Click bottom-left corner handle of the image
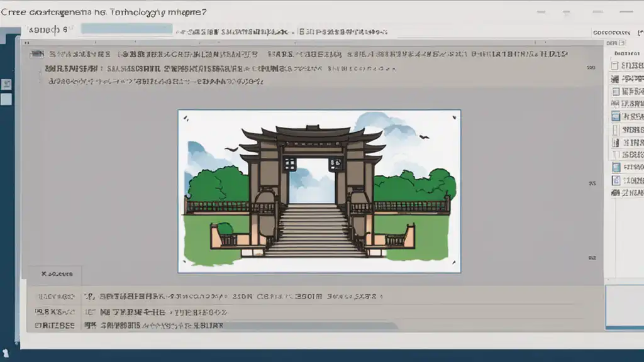 184,261
